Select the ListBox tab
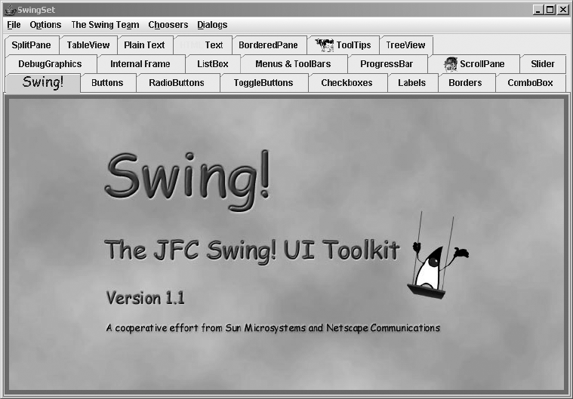This screenshot has width=573, height=399. (213, 64)
